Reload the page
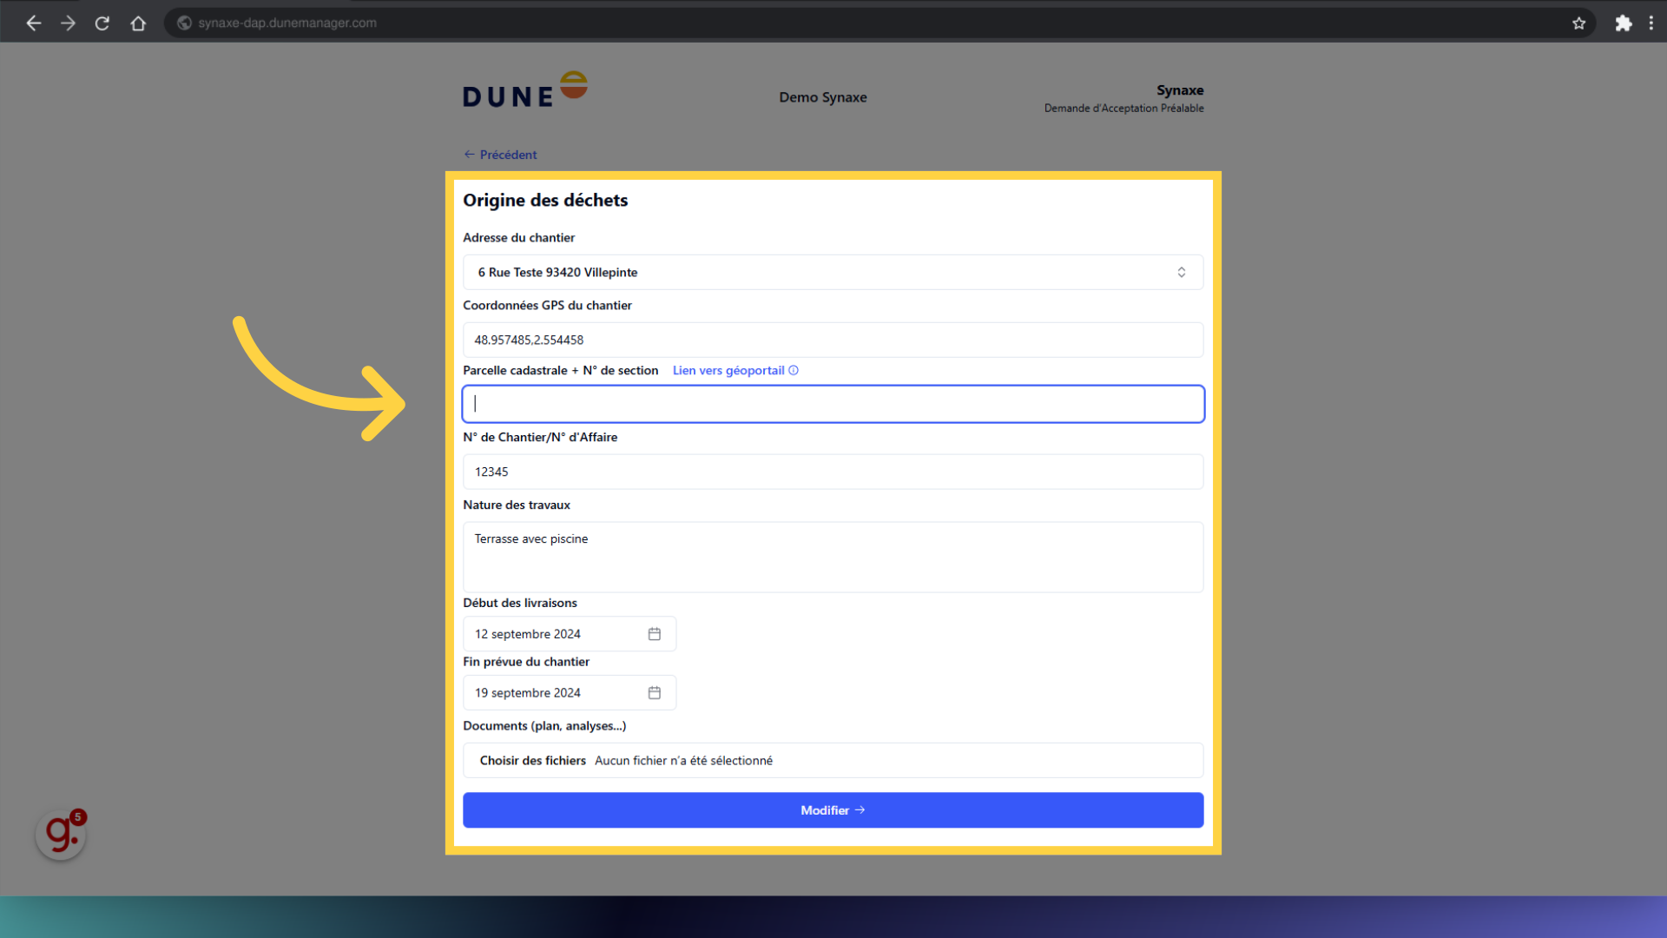 tap(102, 23)
